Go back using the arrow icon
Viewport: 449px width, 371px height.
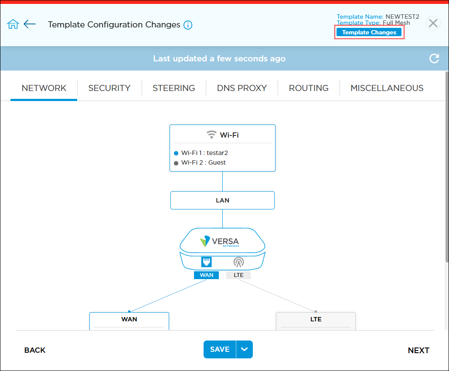[x=30, y=24]
